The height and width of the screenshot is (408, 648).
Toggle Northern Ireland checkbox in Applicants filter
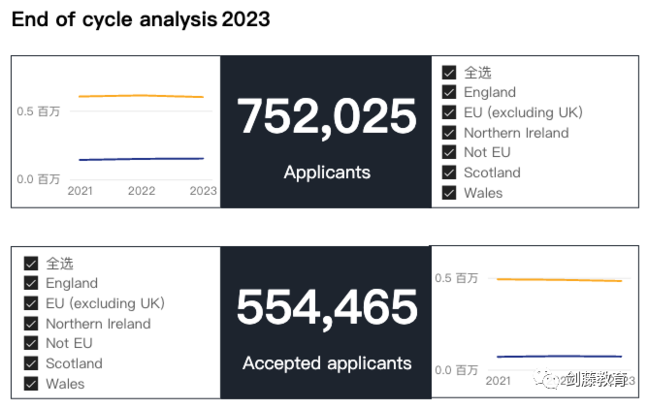coord(449,133)
